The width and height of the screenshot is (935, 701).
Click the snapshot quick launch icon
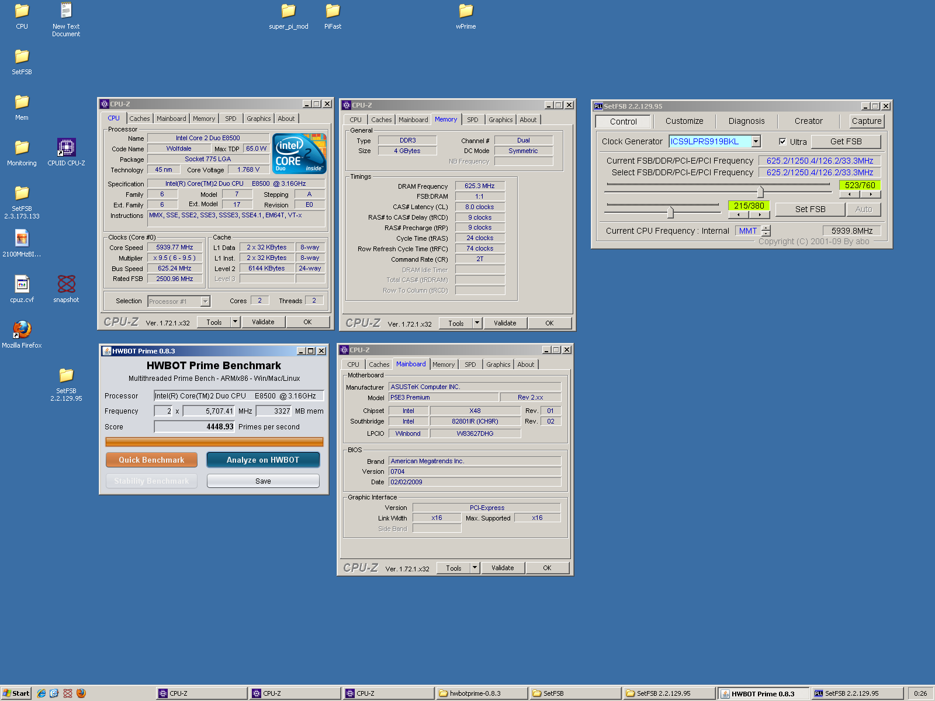(68, 693)
